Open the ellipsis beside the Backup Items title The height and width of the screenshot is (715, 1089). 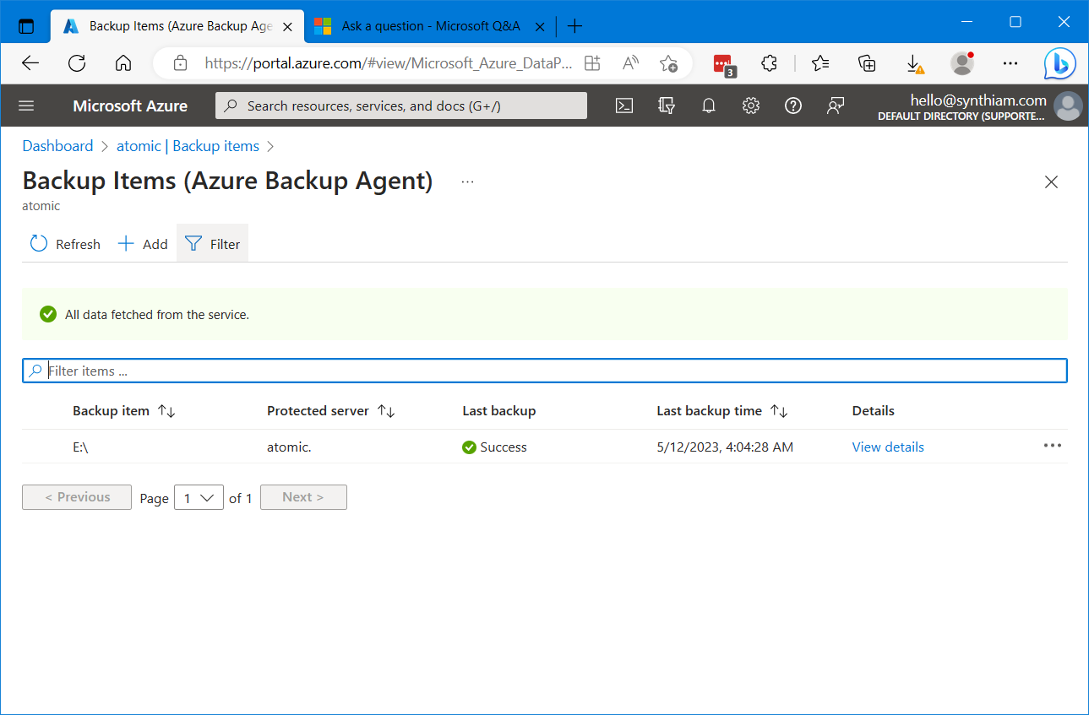[x=468, y=181]
